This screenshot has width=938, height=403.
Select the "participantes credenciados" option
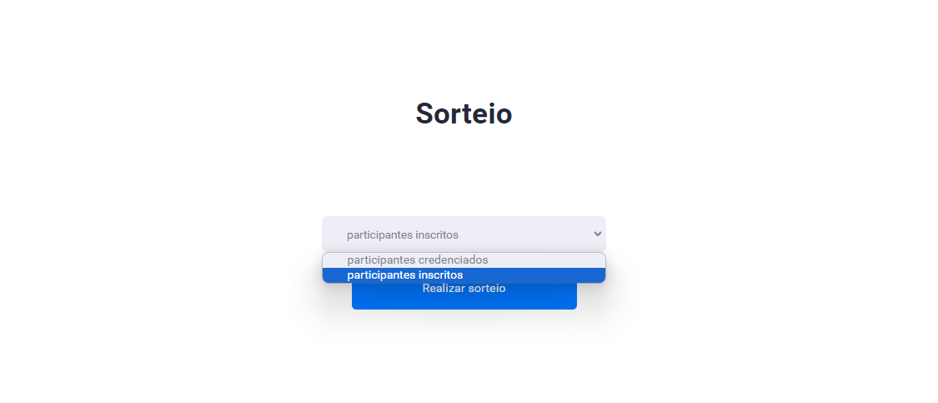(x=464, y=260)
